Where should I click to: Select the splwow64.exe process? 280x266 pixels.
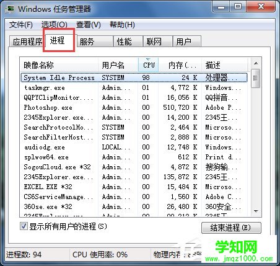tap(134, 157)
